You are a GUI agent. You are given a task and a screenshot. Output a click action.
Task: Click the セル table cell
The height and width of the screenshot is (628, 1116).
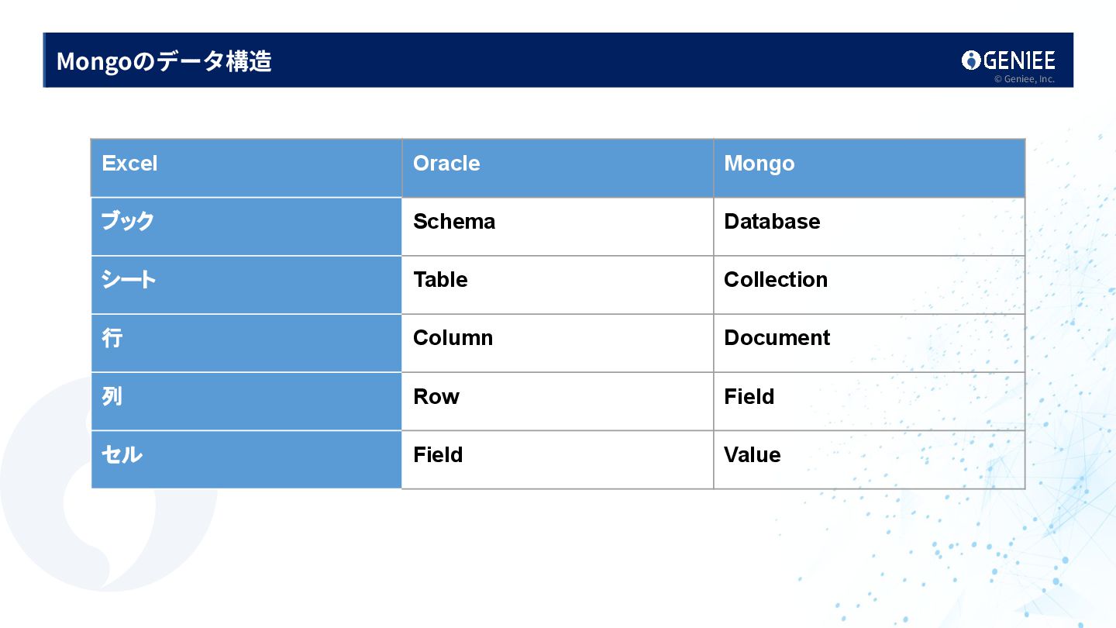(246, 459)
